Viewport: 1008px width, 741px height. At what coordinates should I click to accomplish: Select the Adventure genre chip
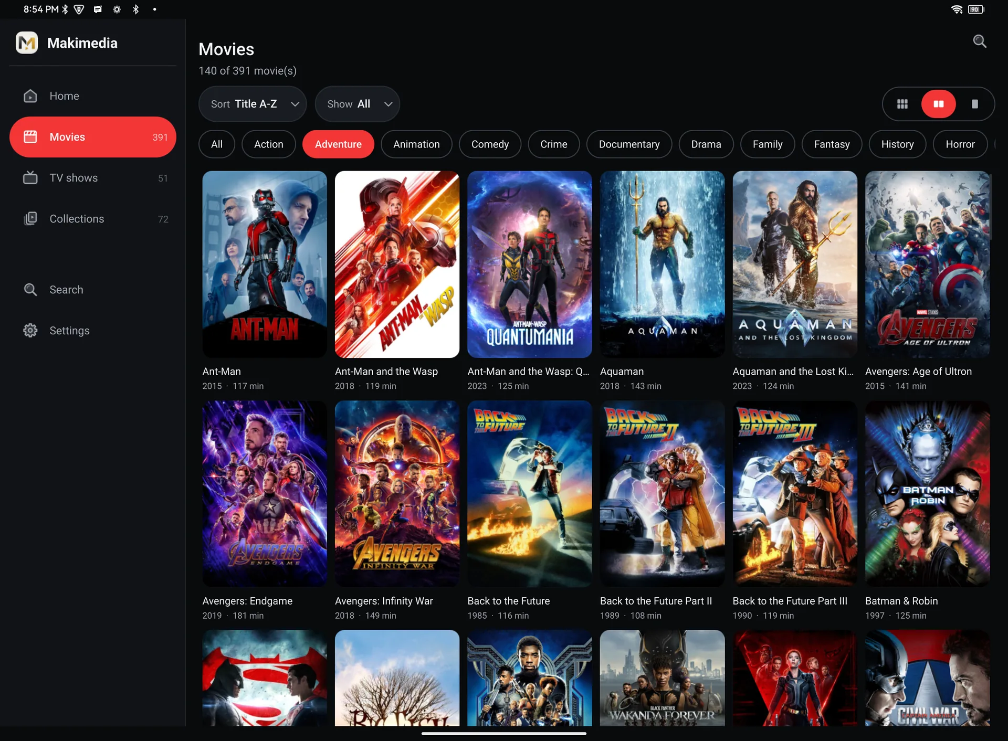click(x=339, y=144)
